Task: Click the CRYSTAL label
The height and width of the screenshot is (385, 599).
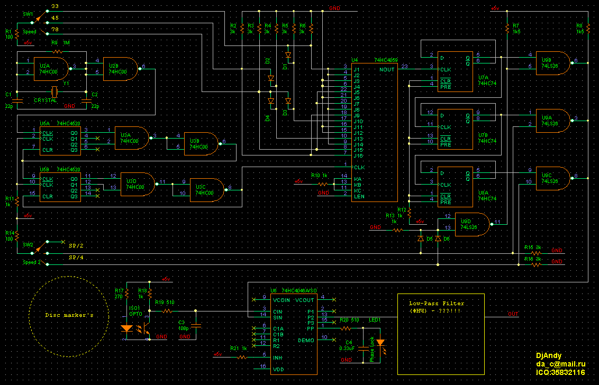Action: [46, 100]
